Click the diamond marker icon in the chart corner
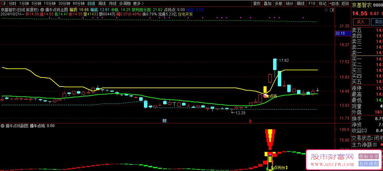This screenshot has height=171, width=383. click(x=326, y=10)
